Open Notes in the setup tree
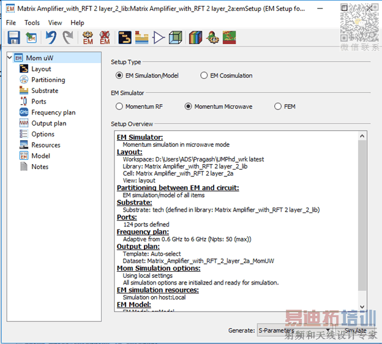This screenshot has width=382, height=344. (40, 166)
